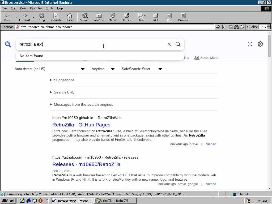Image resolution: width=272 pixels, height=204 pixels.
Task: Launch Internet Explorer from quick launch
Action: click(x=28, y=201)
